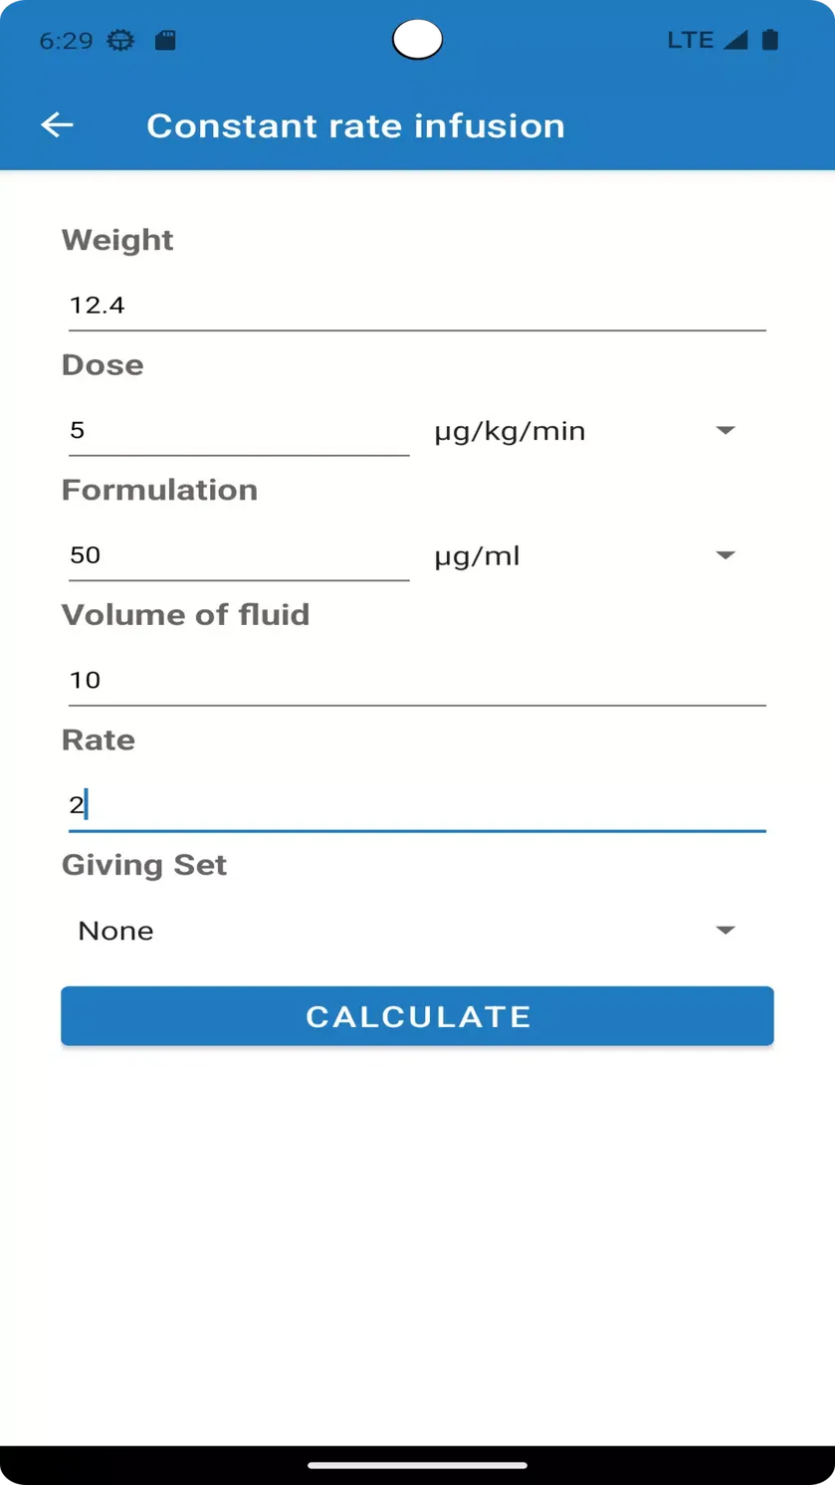Focus the Volume of fluid field
This screenshot has width=835, height=1485.
[x=417, y=681]
